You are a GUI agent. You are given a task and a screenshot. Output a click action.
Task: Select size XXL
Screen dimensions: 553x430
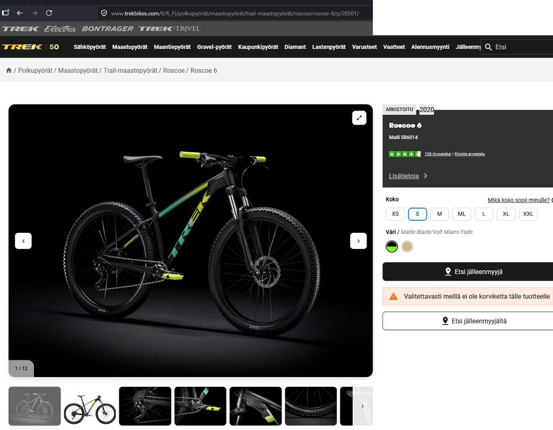click(528, 214)
